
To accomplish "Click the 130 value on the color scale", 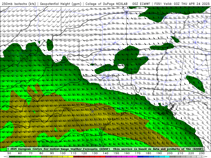I will click(95, 153).
